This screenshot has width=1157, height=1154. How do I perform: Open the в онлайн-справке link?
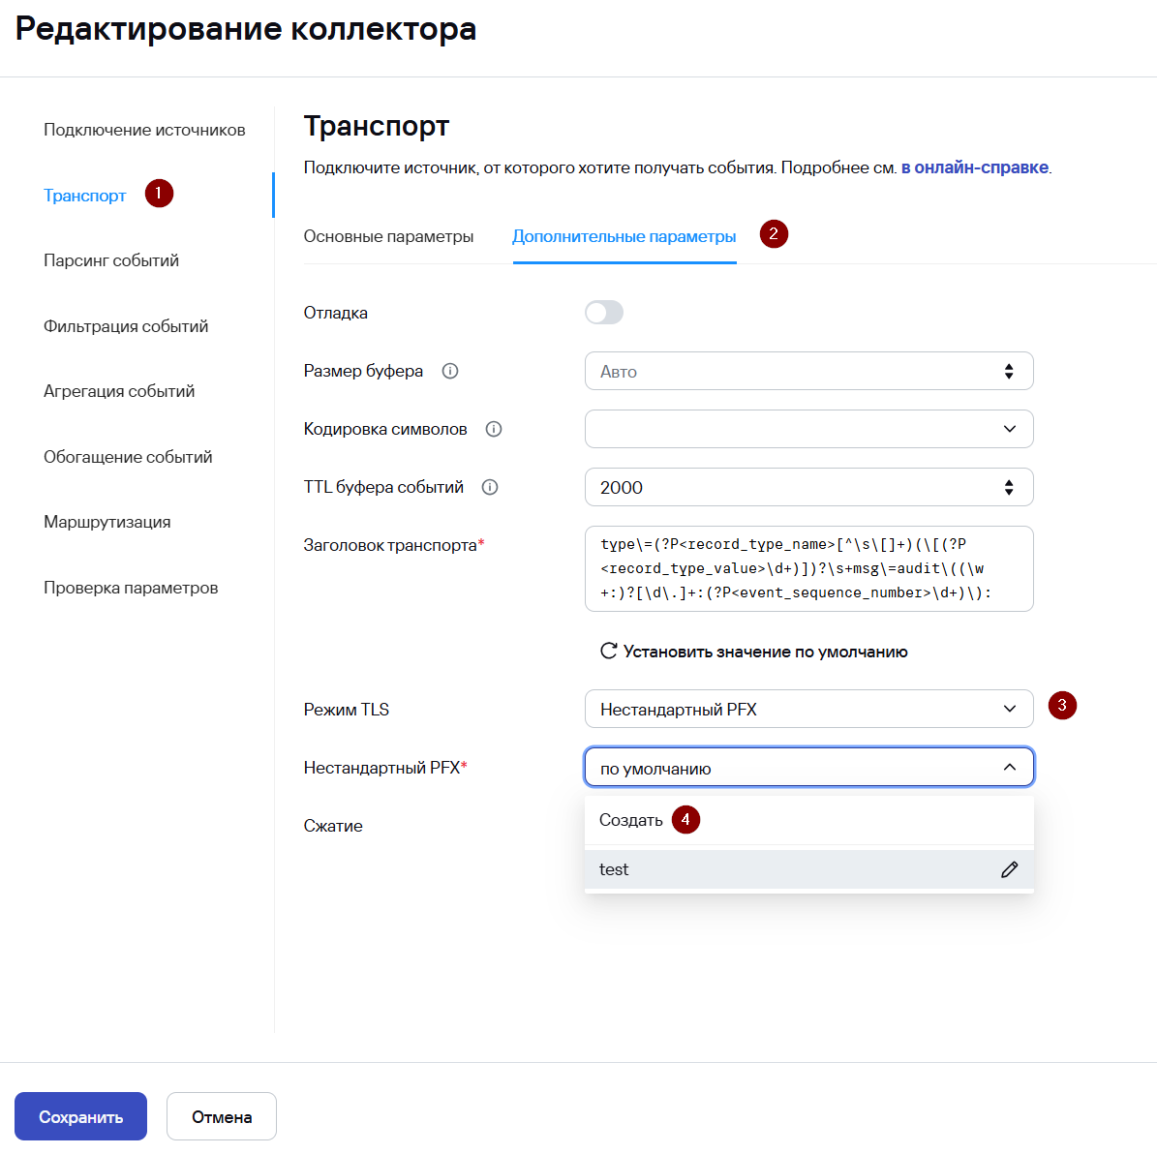[975, 167]
